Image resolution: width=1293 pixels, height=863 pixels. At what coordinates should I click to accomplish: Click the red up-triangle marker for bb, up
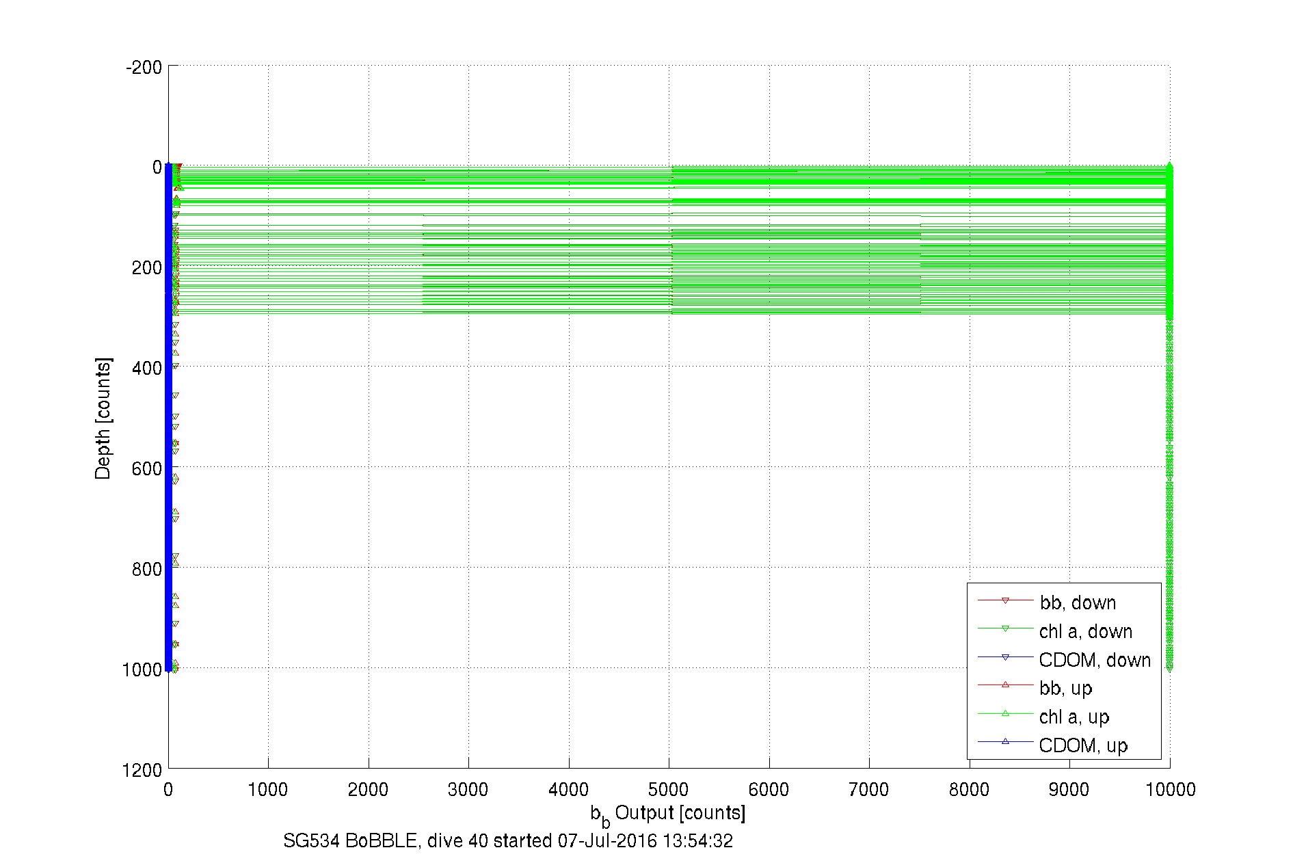(x=1005, y=685)
